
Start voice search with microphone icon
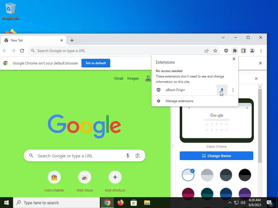tap(128, 156)
